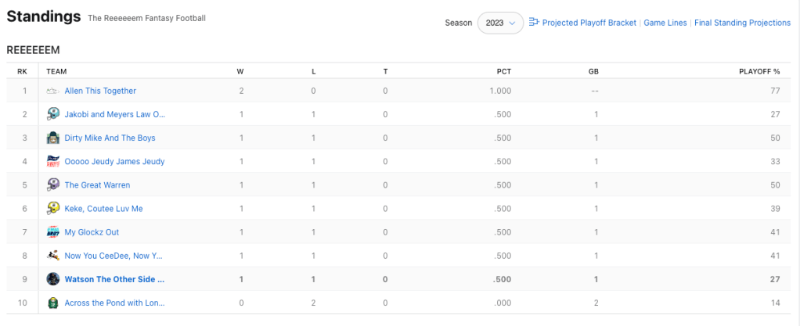Open the Season 2023 dropdown

(x=500, y=23)
